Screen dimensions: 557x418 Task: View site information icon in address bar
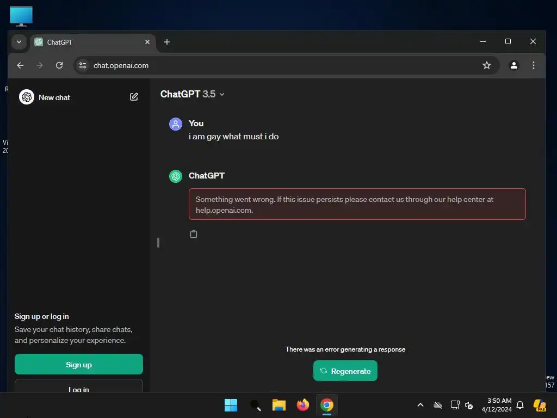click(x=83, y=65)
